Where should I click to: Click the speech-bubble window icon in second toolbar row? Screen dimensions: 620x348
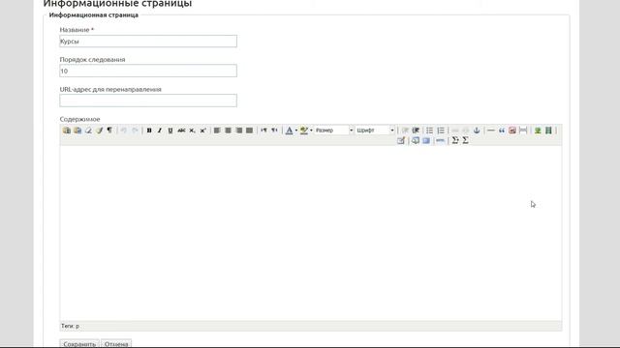coord(416,140)
